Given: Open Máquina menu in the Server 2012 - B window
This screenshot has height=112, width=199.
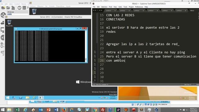Looking at the screenshot, I should [x=40, y=6].
